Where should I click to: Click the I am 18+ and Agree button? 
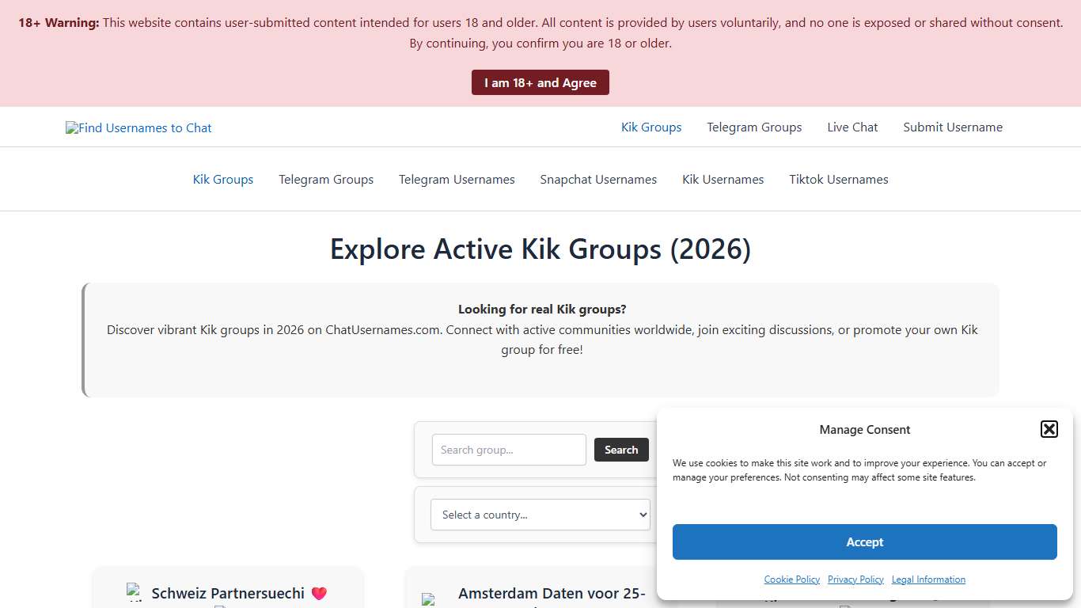coord(540,82)
